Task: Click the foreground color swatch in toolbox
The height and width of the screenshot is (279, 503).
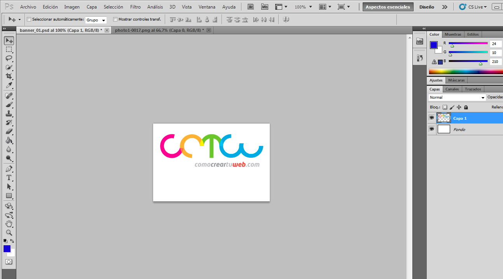Action: click(x=7, y=249)
